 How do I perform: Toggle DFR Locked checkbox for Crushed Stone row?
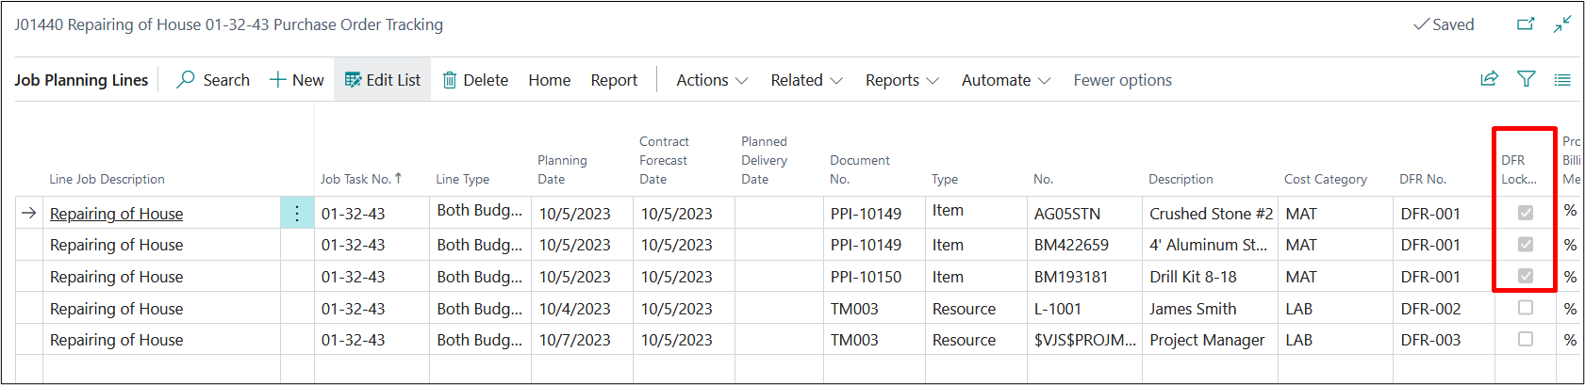point(1526,214)
